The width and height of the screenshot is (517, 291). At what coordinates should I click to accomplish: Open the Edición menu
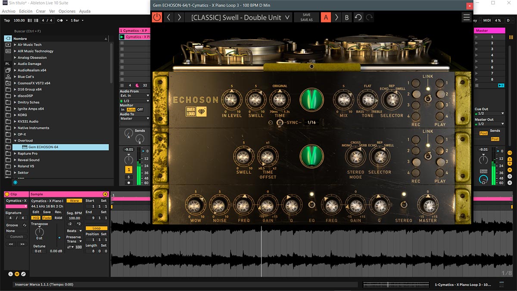coord(26,11)
